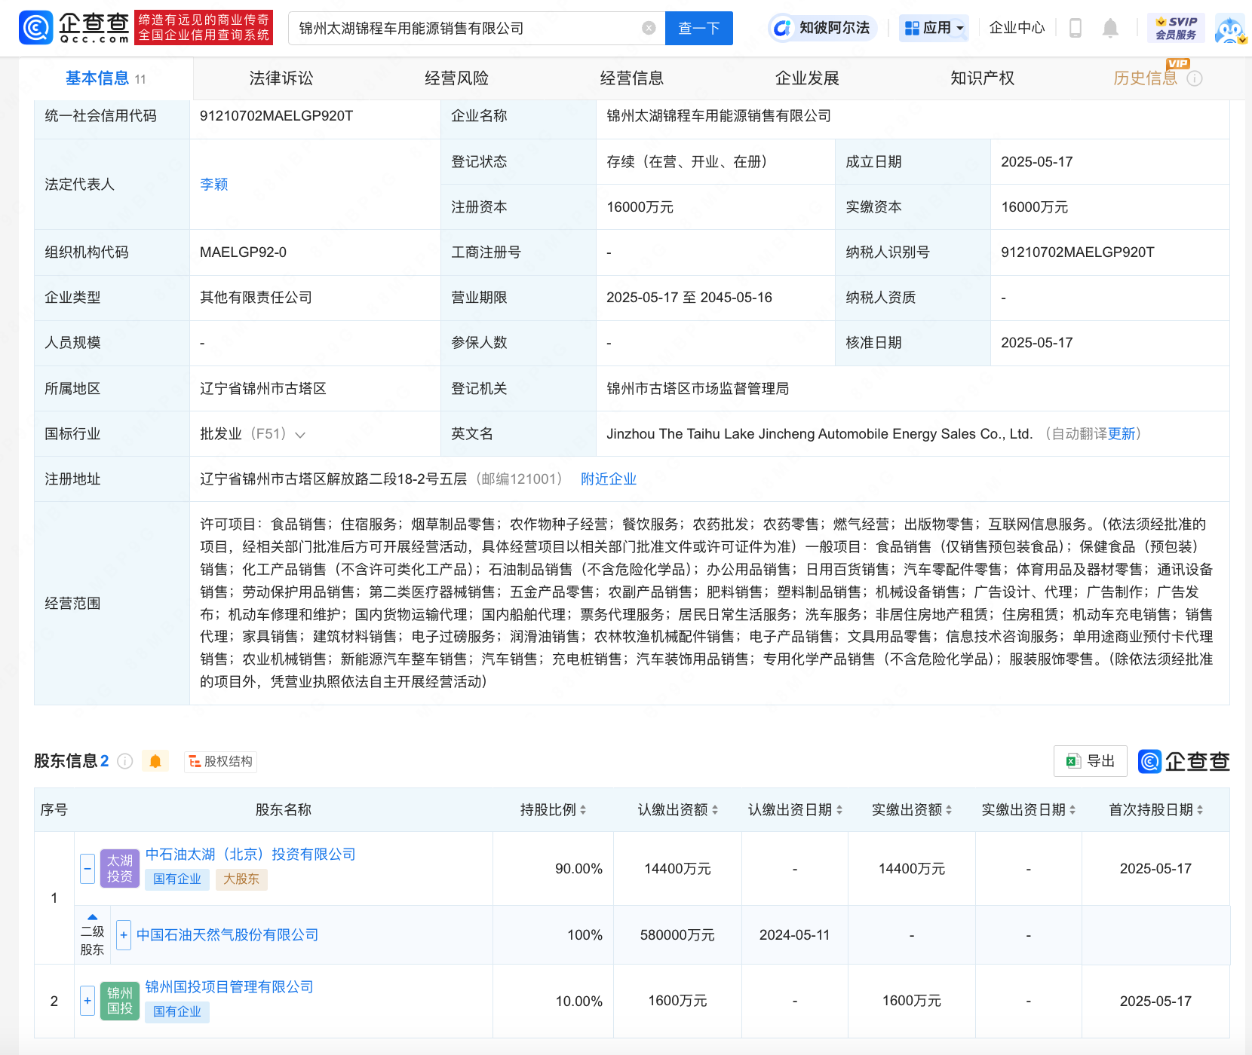Open 中国石油天然气股份有限公司 page
The height and width of the screenshot is (1055, 1252).
click(x=228, y=935)
